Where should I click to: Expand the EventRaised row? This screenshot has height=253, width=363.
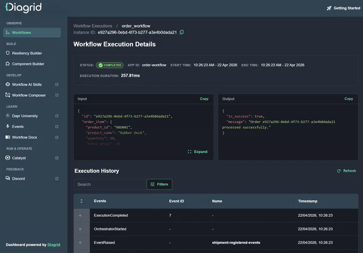pyautogui.click(x=80, y=242)
